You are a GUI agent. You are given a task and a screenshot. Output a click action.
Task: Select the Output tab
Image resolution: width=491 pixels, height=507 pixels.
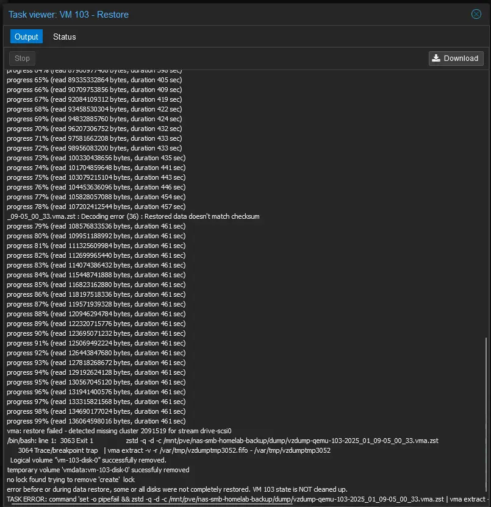(26, 37)
